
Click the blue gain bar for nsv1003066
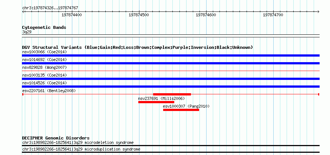171,55
